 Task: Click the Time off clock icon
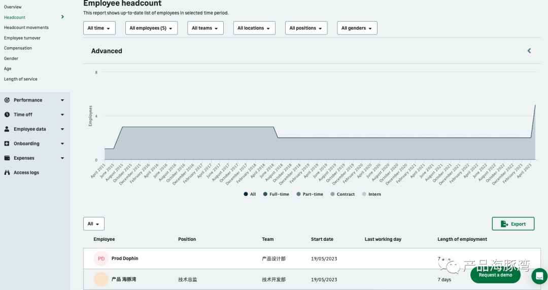pos(7,114)
